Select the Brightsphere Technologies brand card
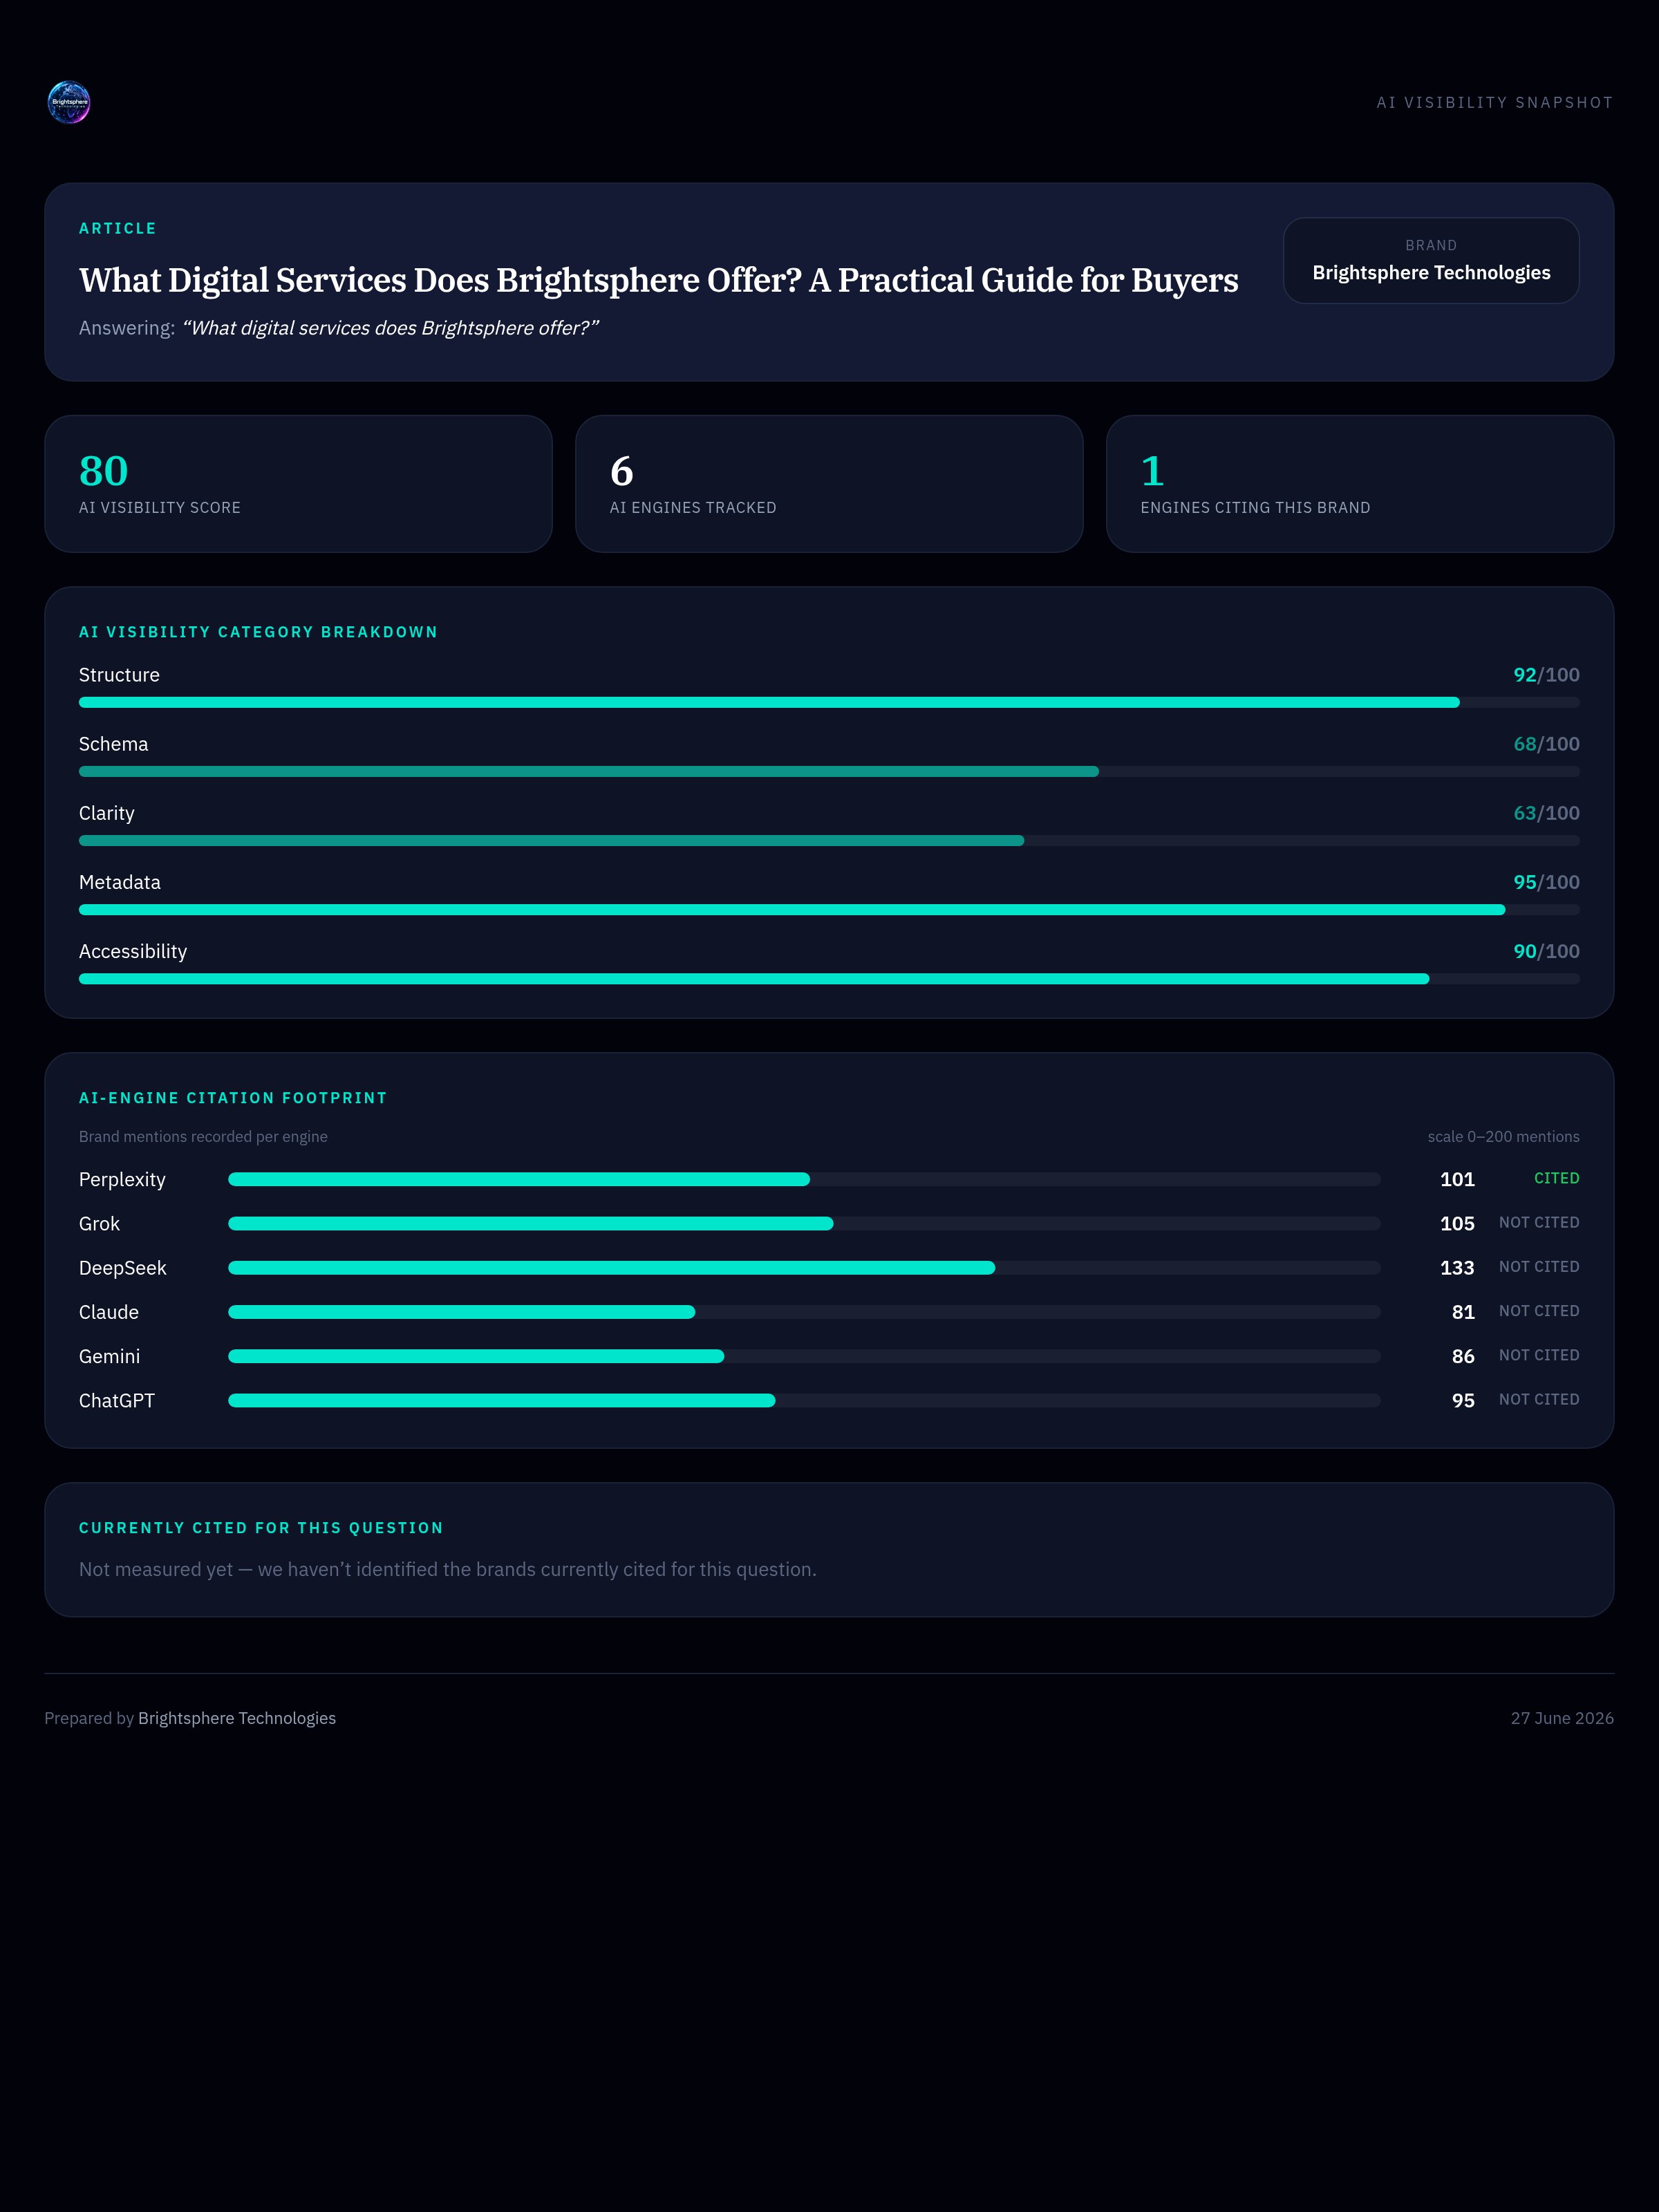 click(x=1431, y=260)
